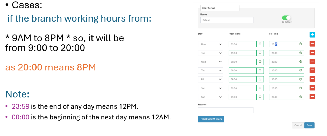327x136 pixels.
Task: Save the chef period settings
Action: [x=309, y=125]
